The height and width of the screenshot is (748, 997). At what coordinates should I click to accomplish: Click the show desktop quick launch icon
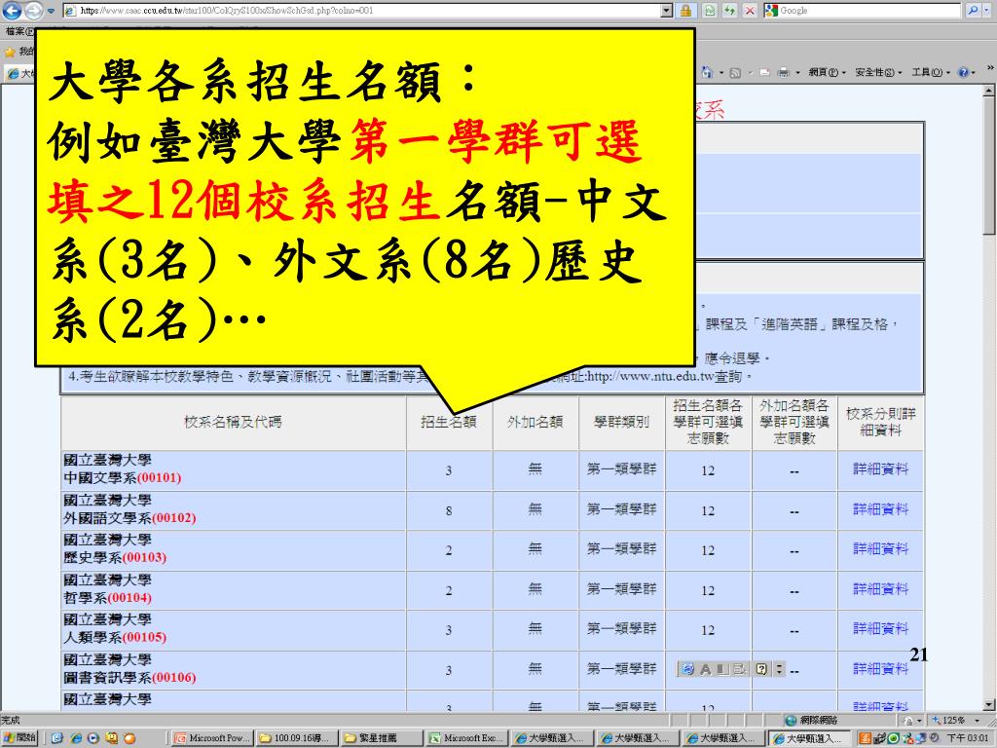pos(57,738)
